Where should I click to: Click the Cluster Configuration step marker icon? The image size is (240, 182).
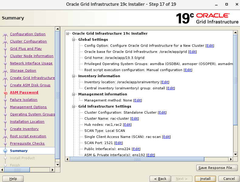(5, 42)
